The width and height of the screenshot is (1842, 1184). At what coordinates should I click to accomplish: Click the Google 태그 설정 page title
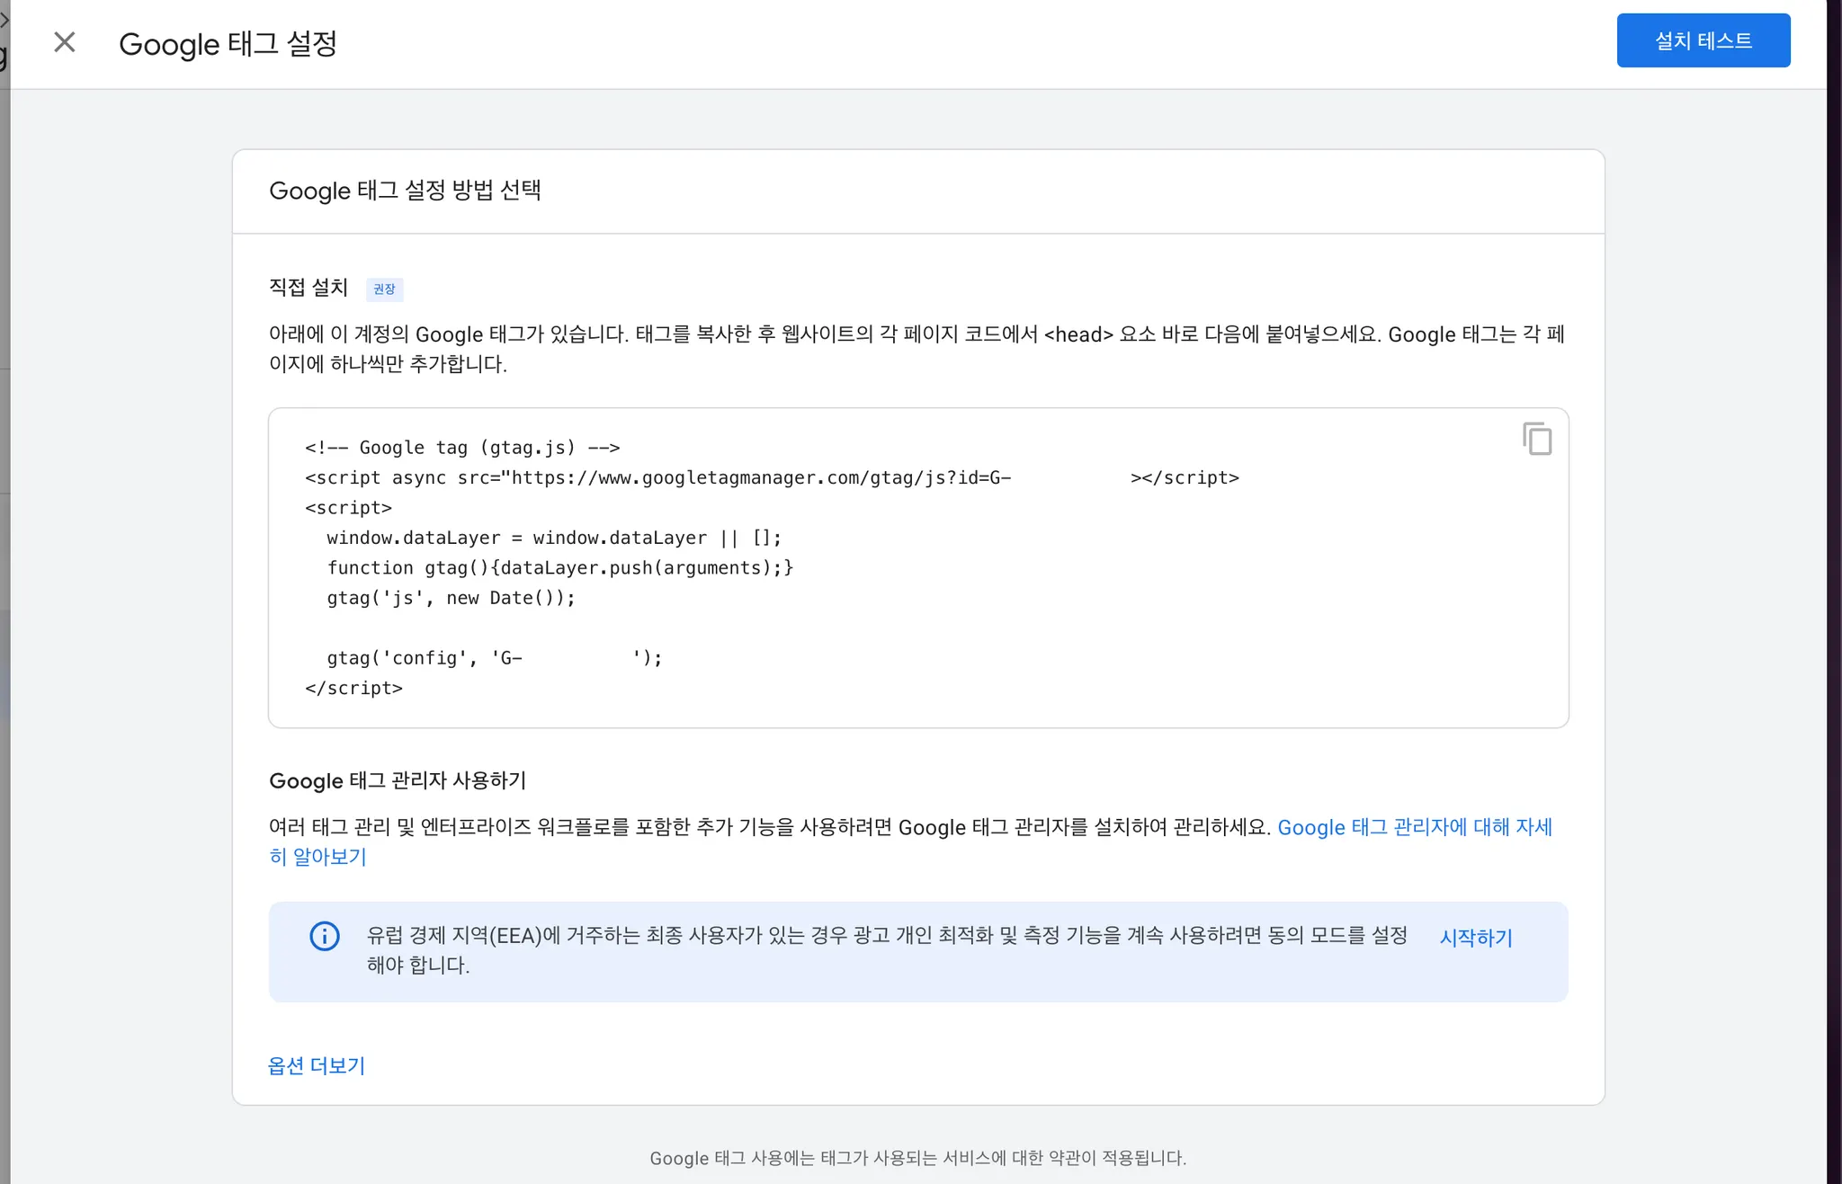(228, 43)
